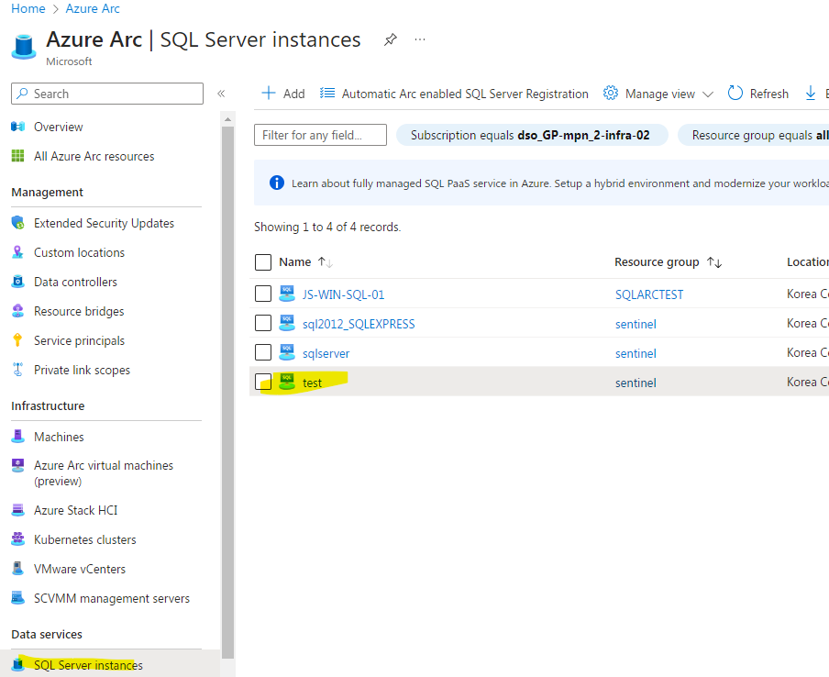Open the Manage view dropdown
This screenshot has height=677, width=829.
coord(658,94)
